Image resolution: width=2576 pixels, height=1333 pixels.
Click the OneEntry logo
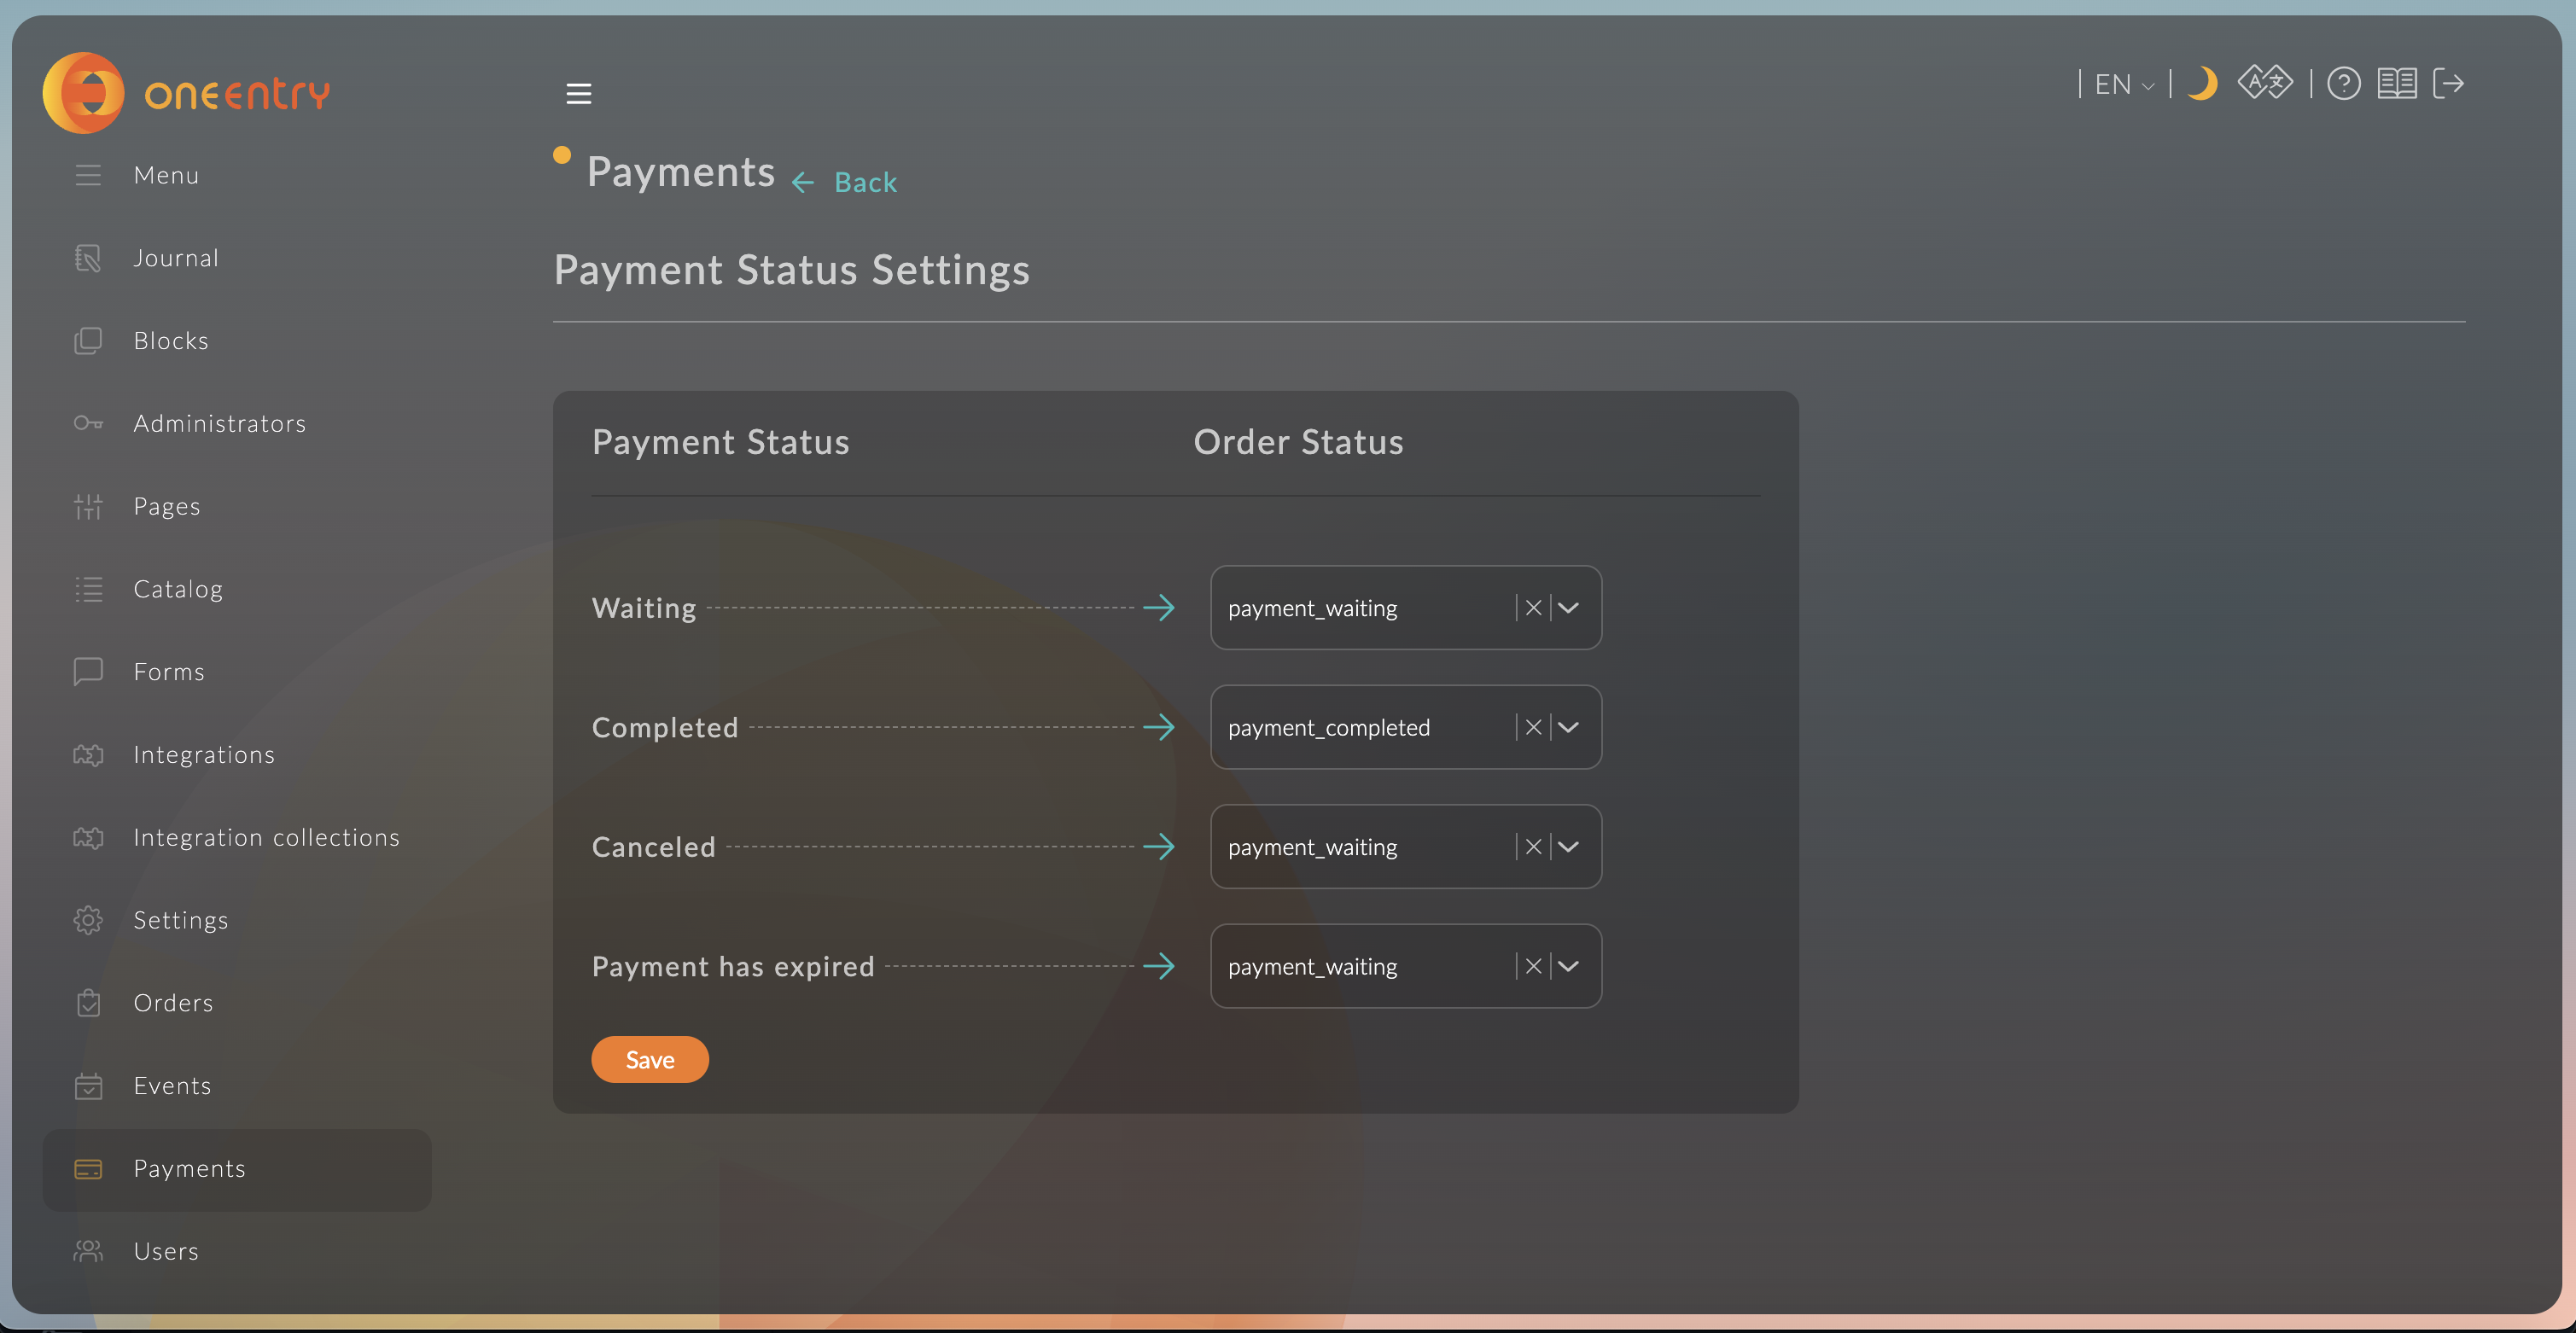pos(186,93)
